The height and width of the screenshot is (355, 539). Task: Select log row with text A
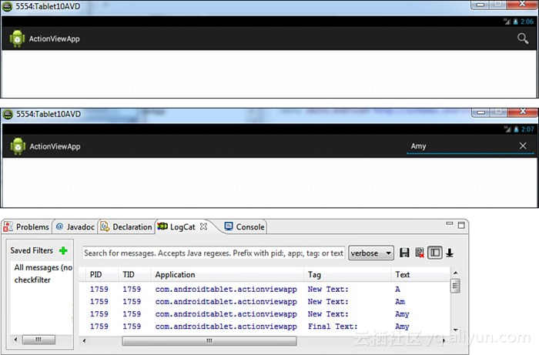(265, 289)
